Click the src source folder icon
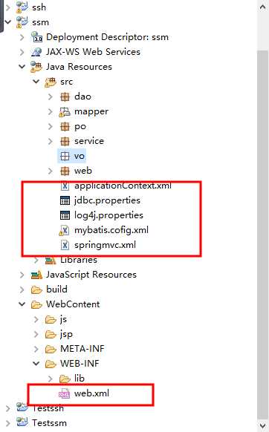The image size is (269, 432). point(51,82)
